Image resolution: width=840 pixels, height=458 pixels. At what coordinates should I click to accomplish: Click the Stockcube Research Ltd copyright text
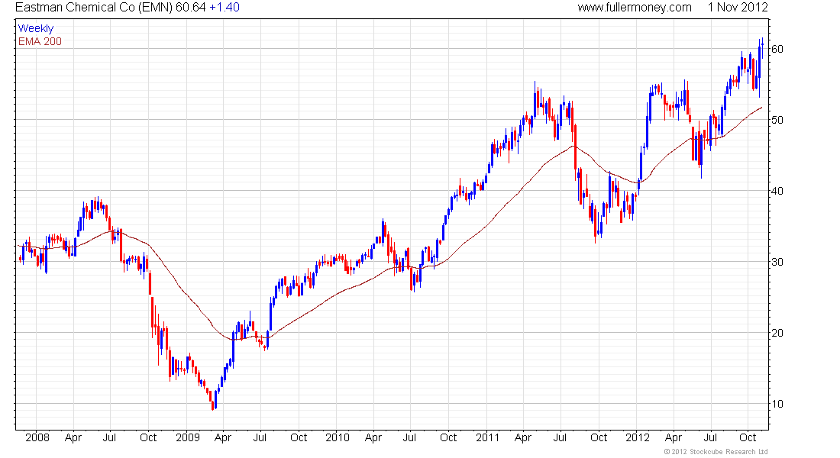[x=716, y=452]
